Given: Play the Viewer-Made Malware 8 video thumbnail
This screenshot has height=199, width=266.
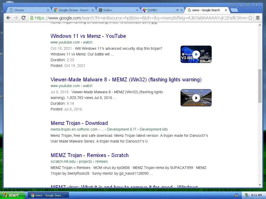Looking at the screenshot, I should tap(196, 98).
